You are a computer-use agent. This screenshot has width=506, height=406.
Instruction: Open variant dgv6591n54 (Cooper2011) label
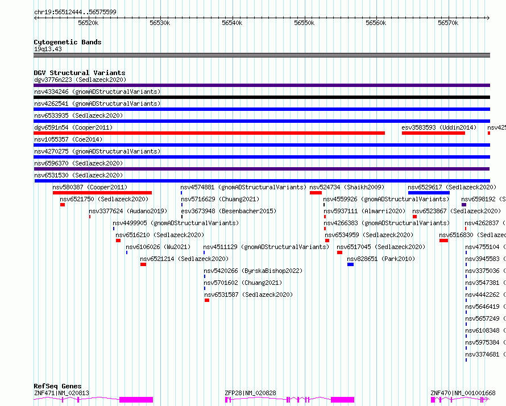click(73, 127)
